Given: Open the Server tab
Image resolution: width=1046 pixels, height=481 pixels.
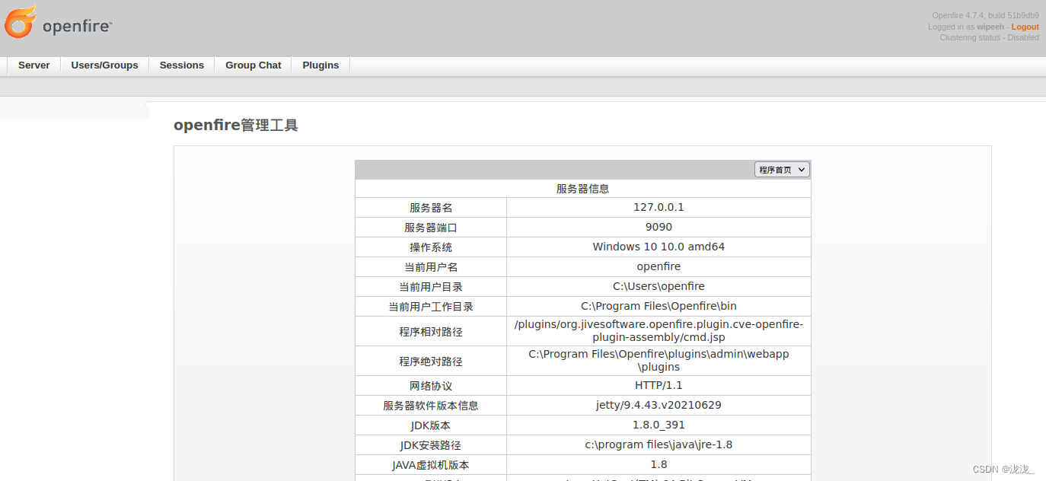Looking at the screenshot, I should coord(34,65).
